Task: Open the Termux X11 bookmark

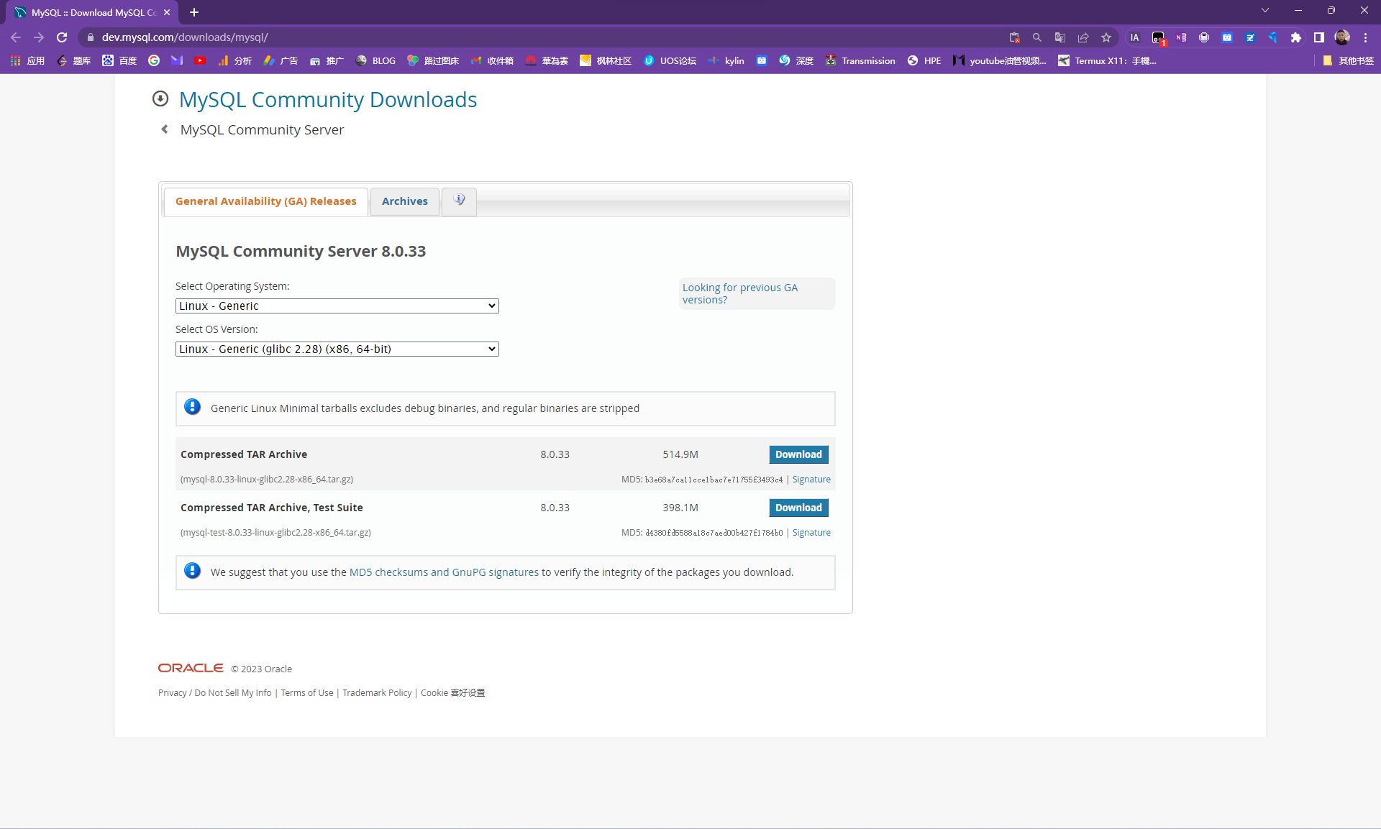Action: (x=1107, y=60)
